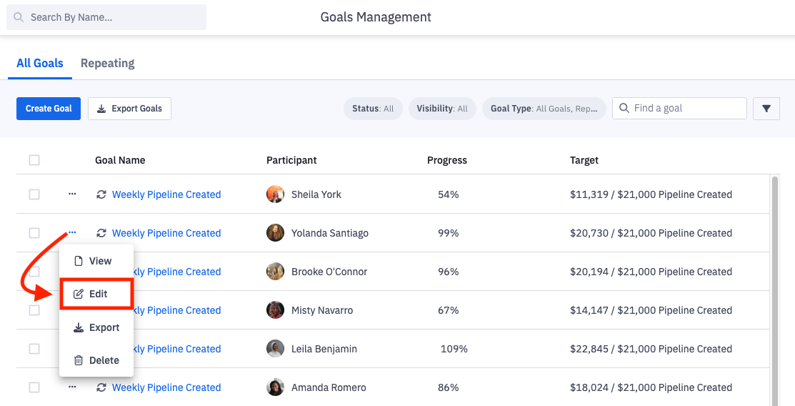795x406 pixels.
Task: Click the three-dot menu in Amanda Romero's row
Action: click(x=72, y=387)
